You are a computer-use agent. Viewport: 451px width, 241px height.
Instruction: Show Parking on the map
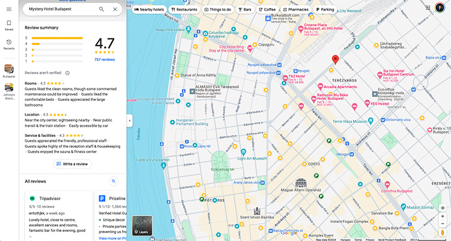tap(325, 10)
